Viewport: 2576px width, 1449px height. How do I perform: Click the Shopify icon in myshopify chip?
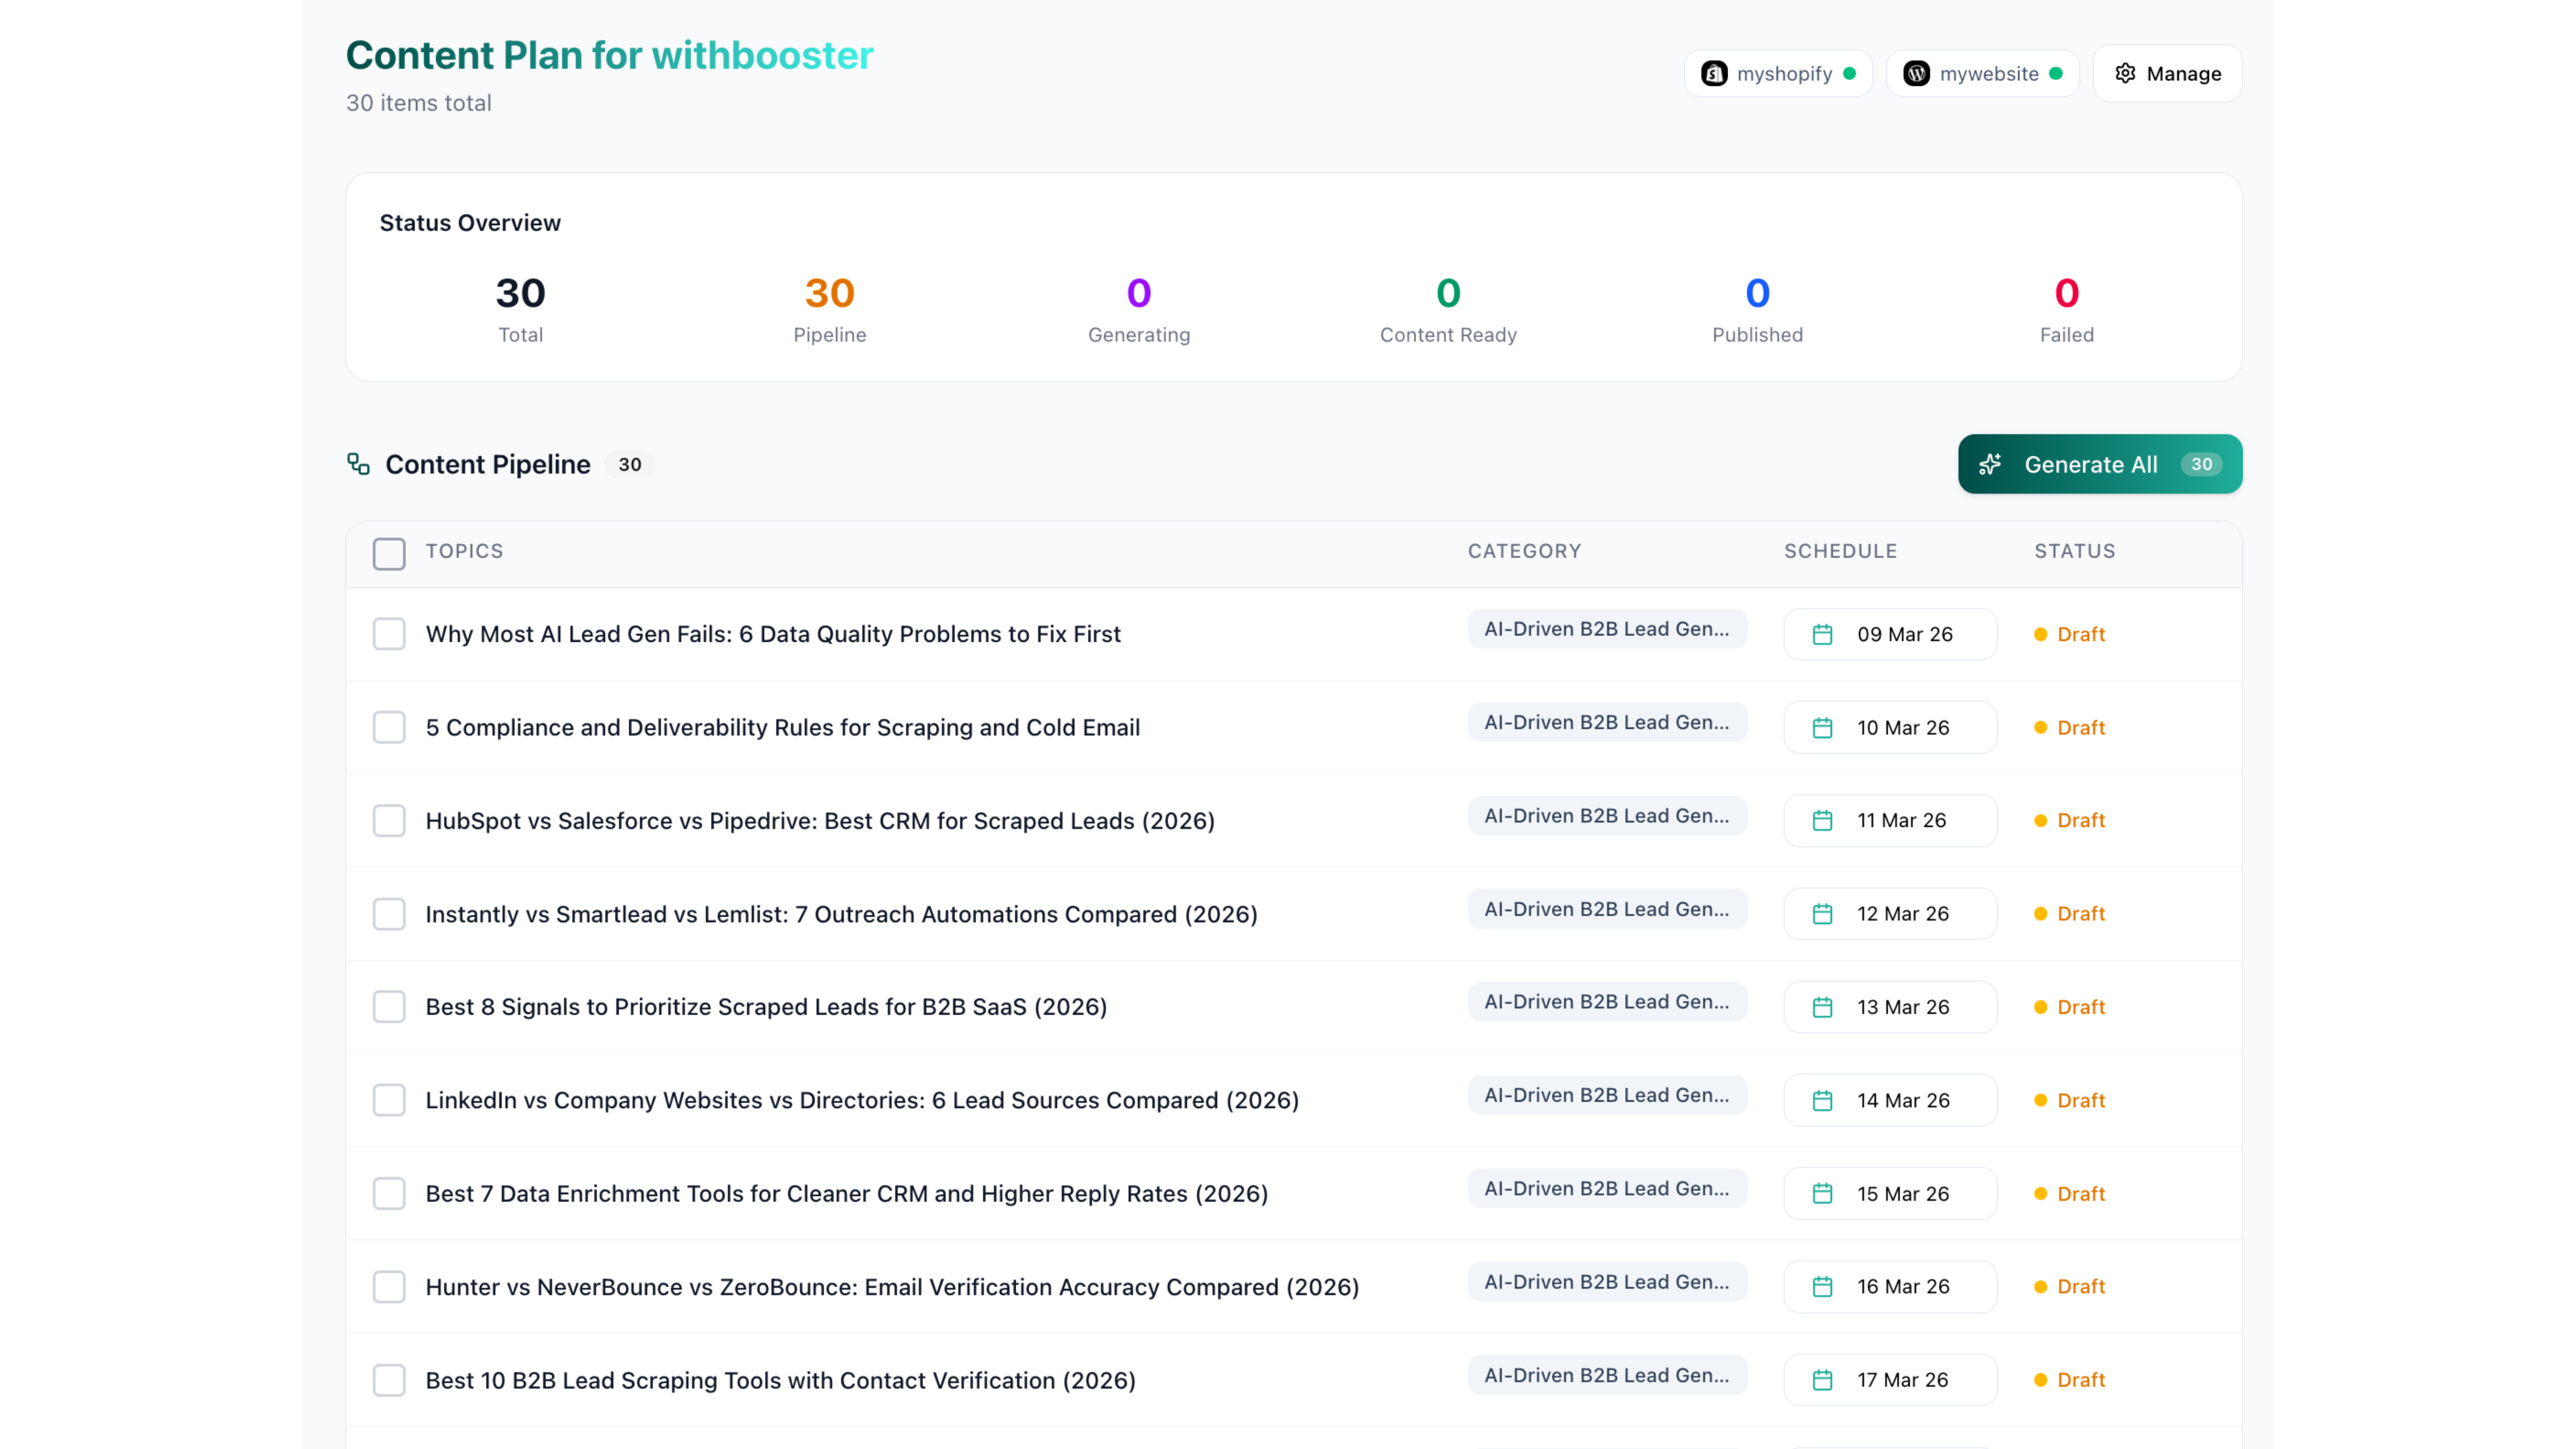coord(1714,74)
